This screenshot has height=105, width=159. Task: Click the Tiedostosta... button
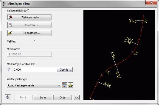(29, 33)
